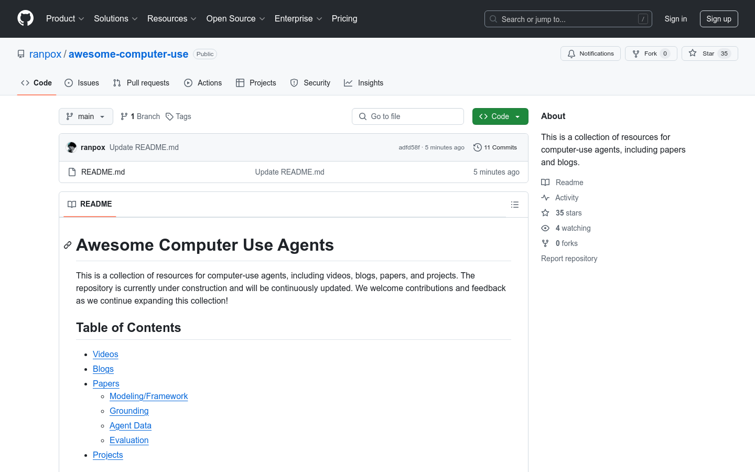Open the latest commit message Update README.md
755x472 pixels.
[x=144, y=147]
